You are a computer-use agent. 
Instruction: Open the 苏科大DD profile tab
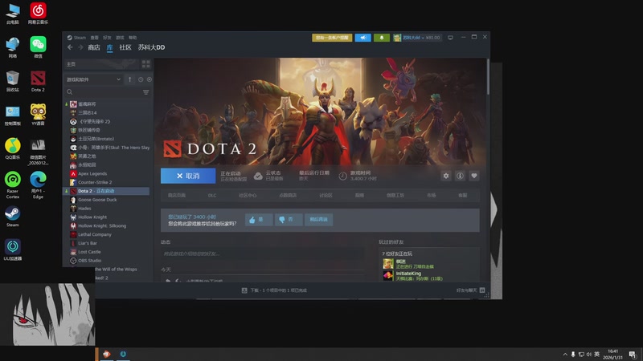point(151,47)
